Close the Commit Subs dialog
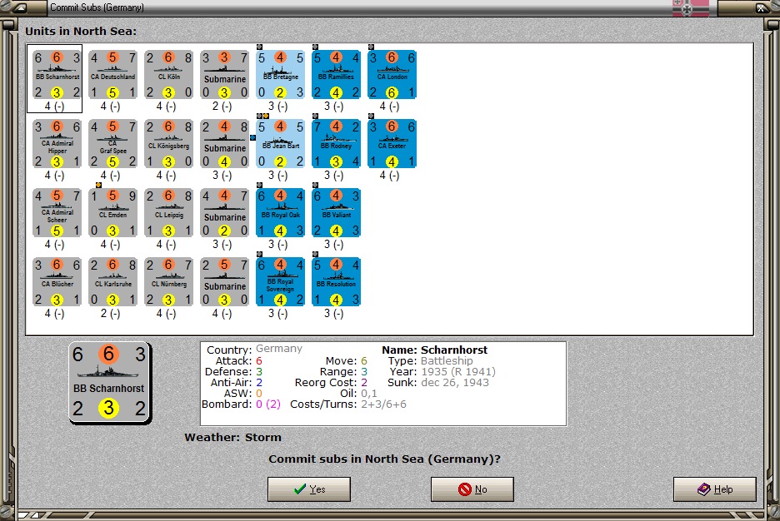The image size is (780, 521). 762,7
